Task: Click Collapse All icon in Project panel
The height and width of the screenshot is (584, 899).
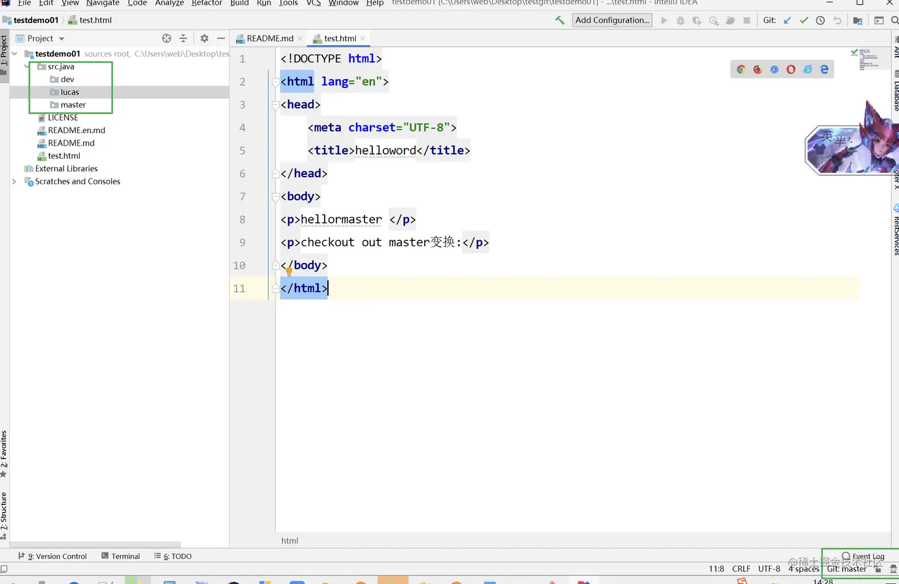Action: [x=183, y=39]
